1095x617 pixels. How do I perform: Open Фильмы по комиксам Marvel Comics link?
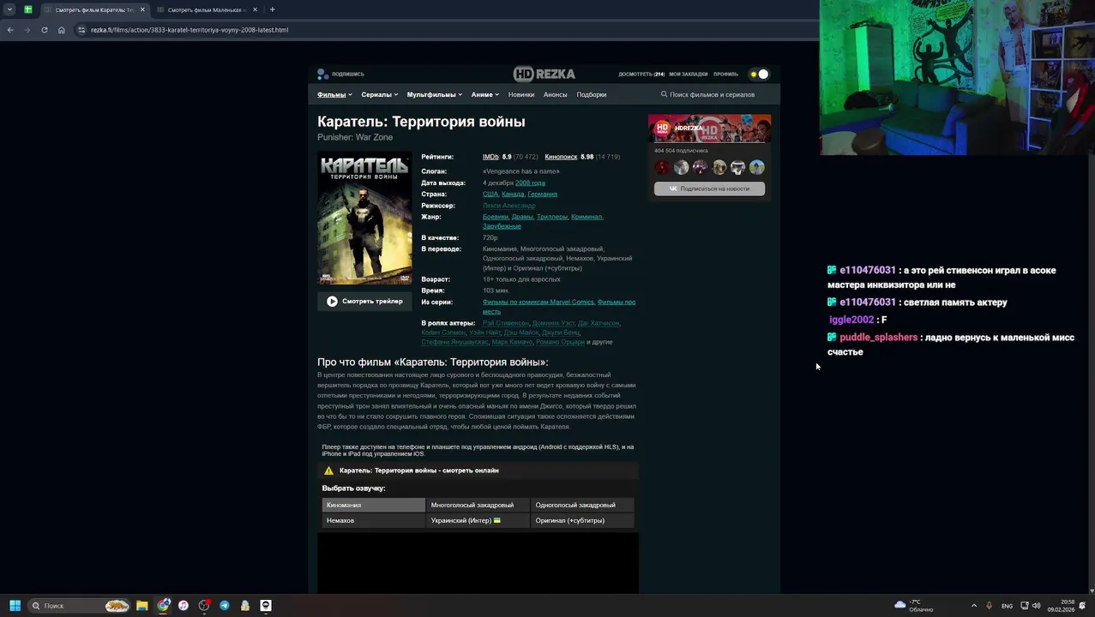(538, 302)
